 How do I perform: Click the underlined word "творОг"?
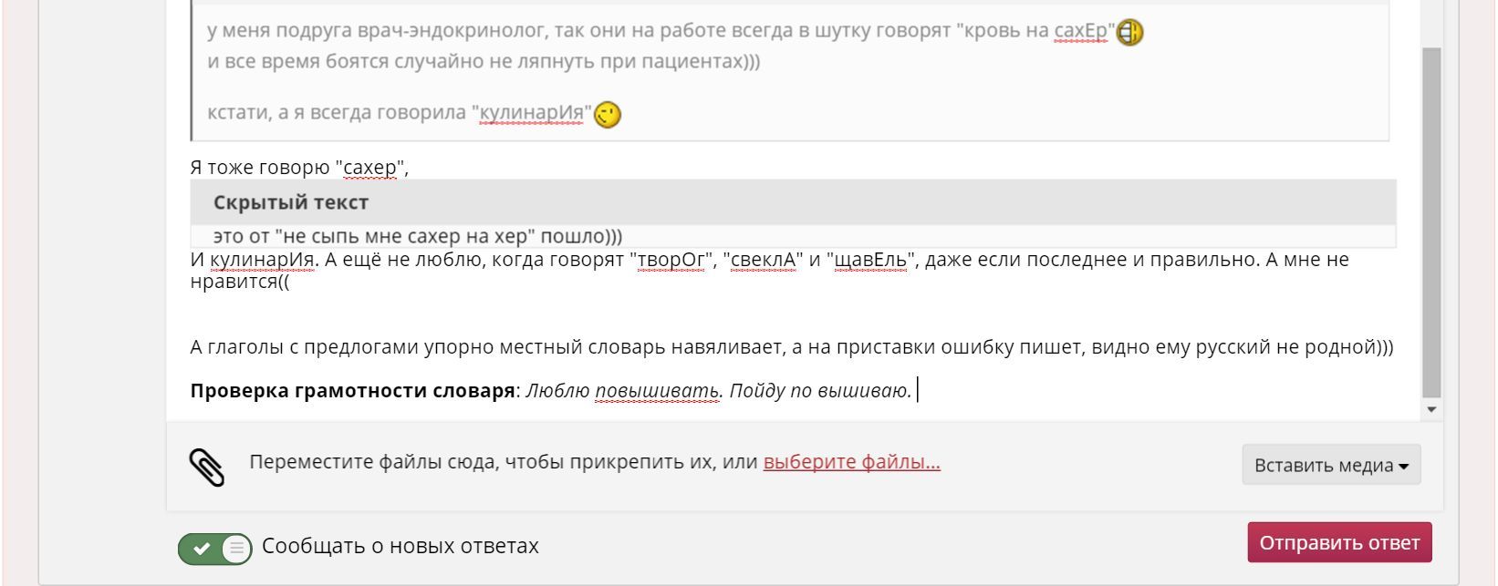[672, 260]
